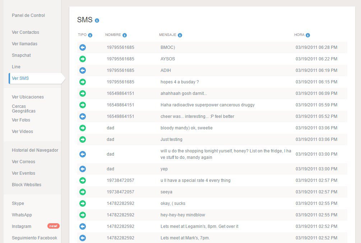
Task: Click the message starting 'will u do the shopping tonight'
Action: [x=226, y=154]
